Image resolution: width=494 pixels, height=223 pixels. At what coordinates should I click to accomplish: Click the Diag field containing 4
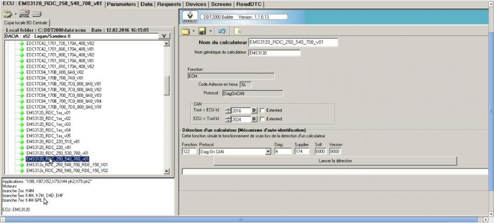(x=283, y=151)
